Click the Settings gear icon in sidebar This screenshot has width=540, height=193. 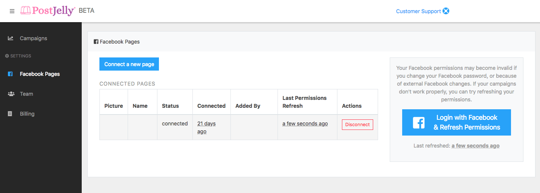coord(7,56)
